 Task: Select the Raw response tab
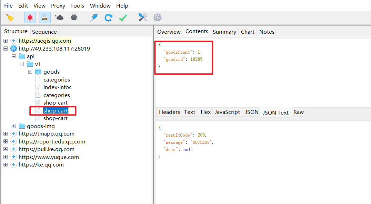(299, 112)
